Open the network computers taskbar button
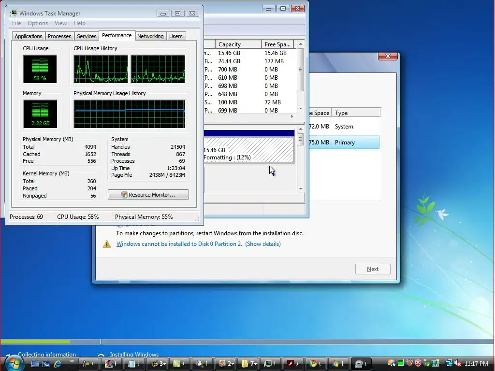Image resolution: width=495 pixels, height=371 pixels. (271, 364)
